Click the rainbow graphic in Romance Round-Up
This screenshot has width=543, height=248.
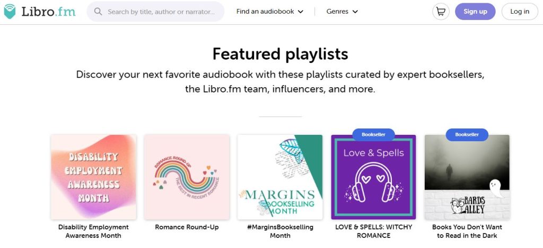[186, 177]
